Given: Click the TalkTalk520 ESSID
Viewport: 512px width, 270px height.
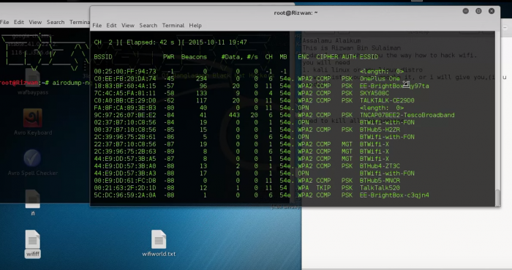Looking at the screenshot, I should pos(380,188).
